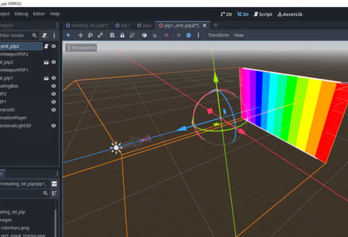Toggle the use snap icon

(x=154, y=35)
